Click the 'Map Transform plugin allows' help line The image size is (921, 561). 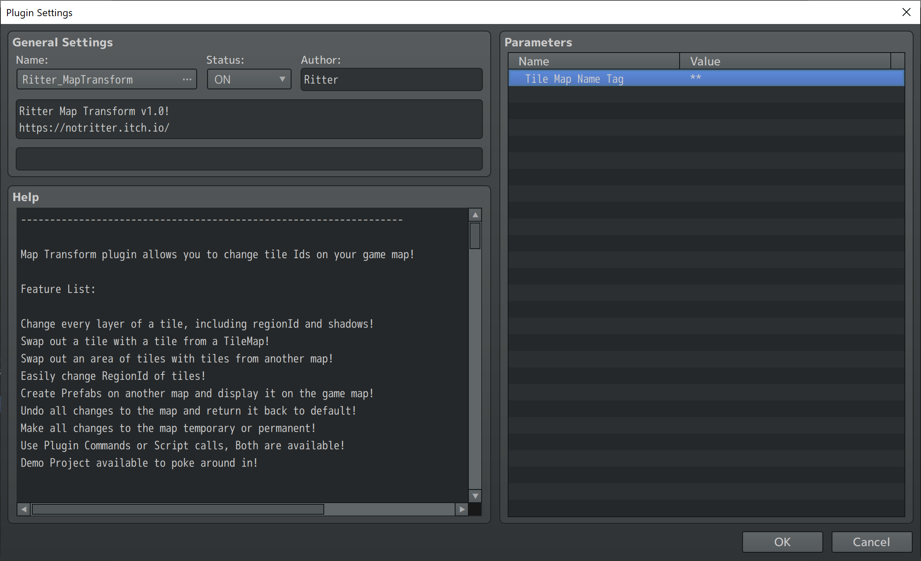(x=217, y=254)
